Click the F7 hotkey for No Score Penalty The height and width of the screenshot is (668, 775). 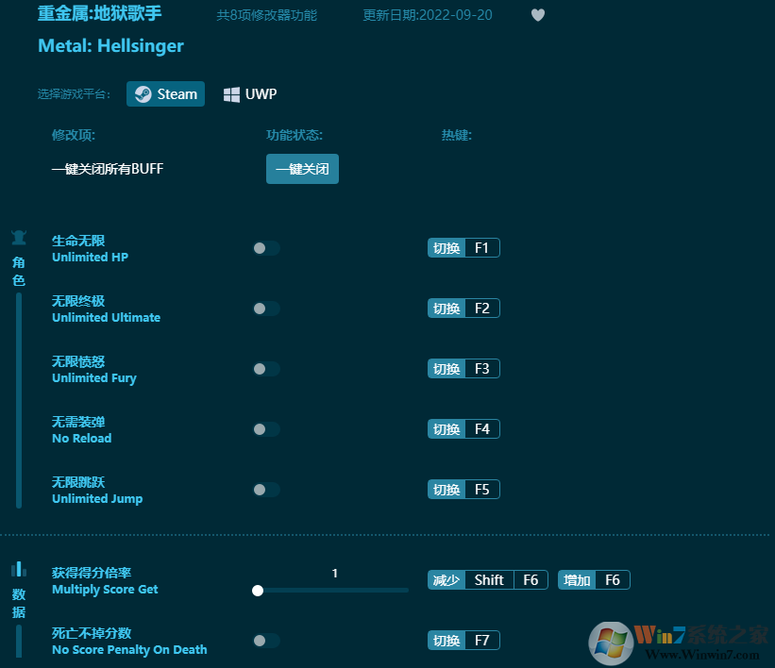coord(463,641)
